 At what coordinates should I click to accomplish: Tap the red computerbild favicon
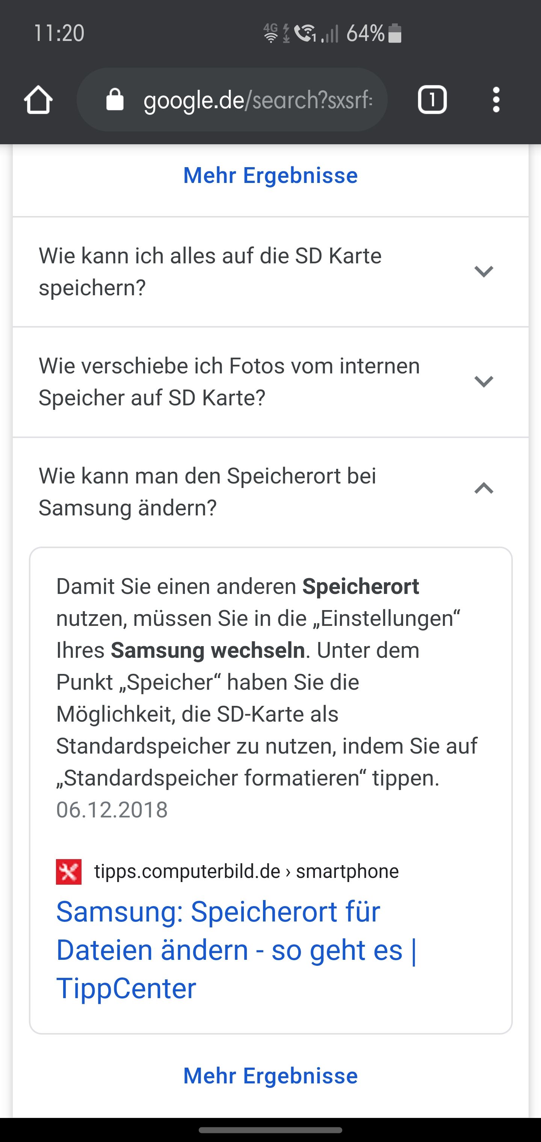[x=69, y=872]
